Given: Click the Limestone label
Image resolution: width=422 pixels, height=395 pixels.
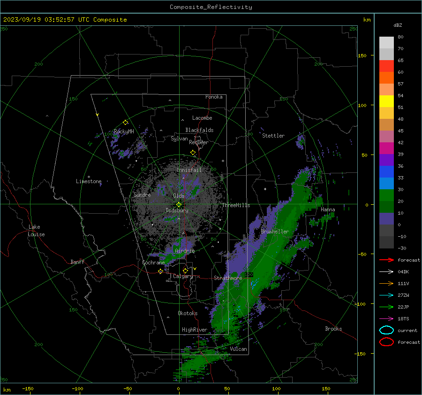Looking at the screenshot, I should point(89,181).
